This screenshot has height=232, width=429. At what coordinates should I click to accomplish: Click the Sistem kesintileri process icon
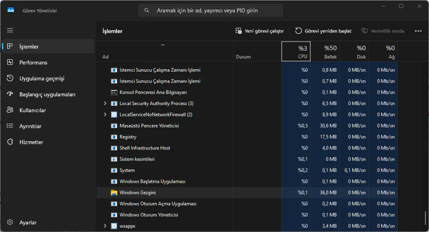114,159
